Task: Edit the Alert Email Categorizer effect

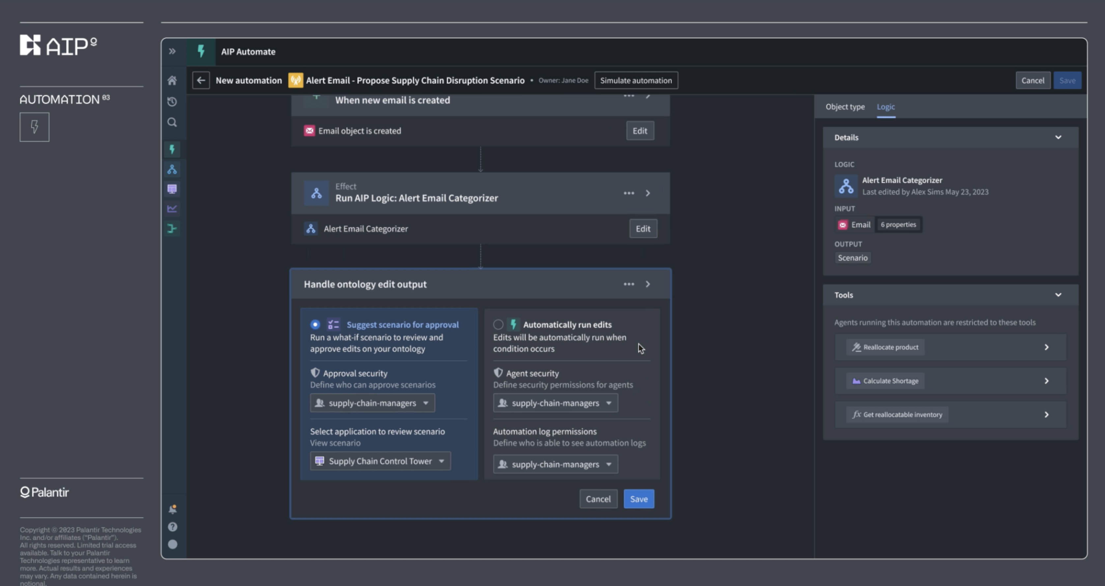Action: coord(643,228)
